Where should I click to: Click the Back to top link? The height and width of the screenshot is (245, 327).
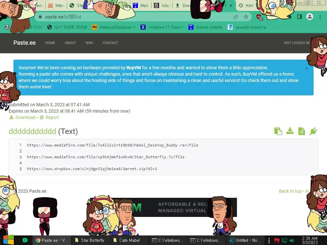(290, 191)
